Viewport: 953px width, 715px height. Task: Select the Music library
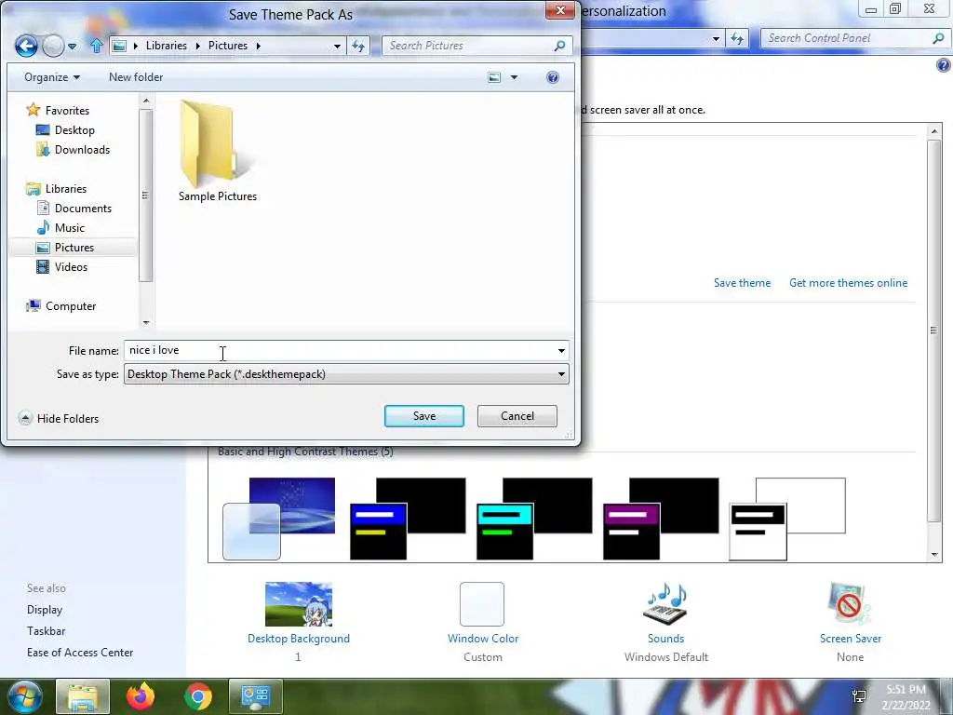[60, 227]
